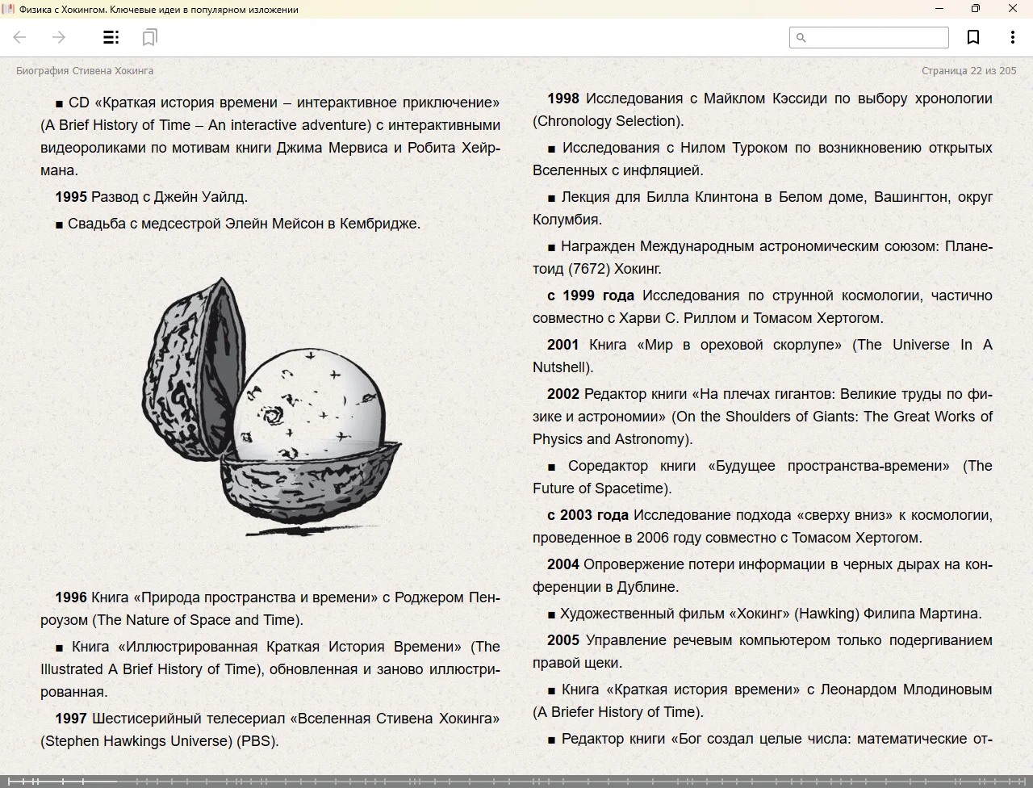
Task: Click the year "1997" entry
Action: pos(71,719)
